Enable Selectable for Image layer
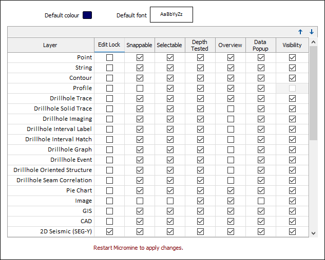The height and width of the screenshot is (260, 325). click(x=170, y=201)
